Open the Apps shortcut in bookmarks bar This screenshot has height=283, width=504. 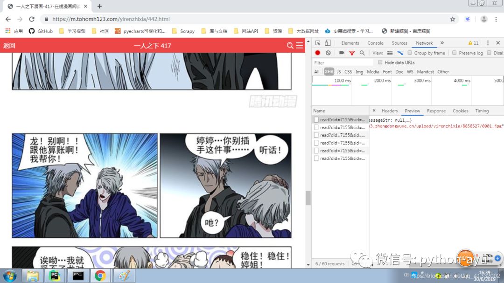14,31
